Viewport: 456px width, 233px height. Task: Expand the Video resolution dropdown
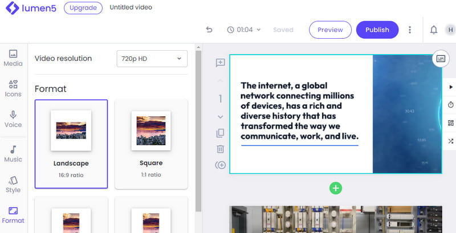point(152,58)
